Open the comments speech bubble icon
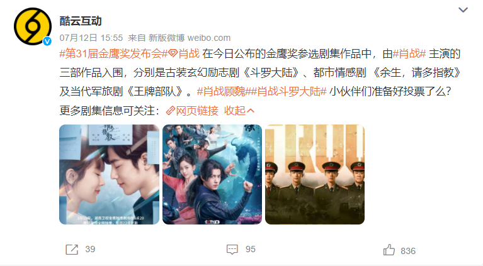 click(x=232, y=250)
